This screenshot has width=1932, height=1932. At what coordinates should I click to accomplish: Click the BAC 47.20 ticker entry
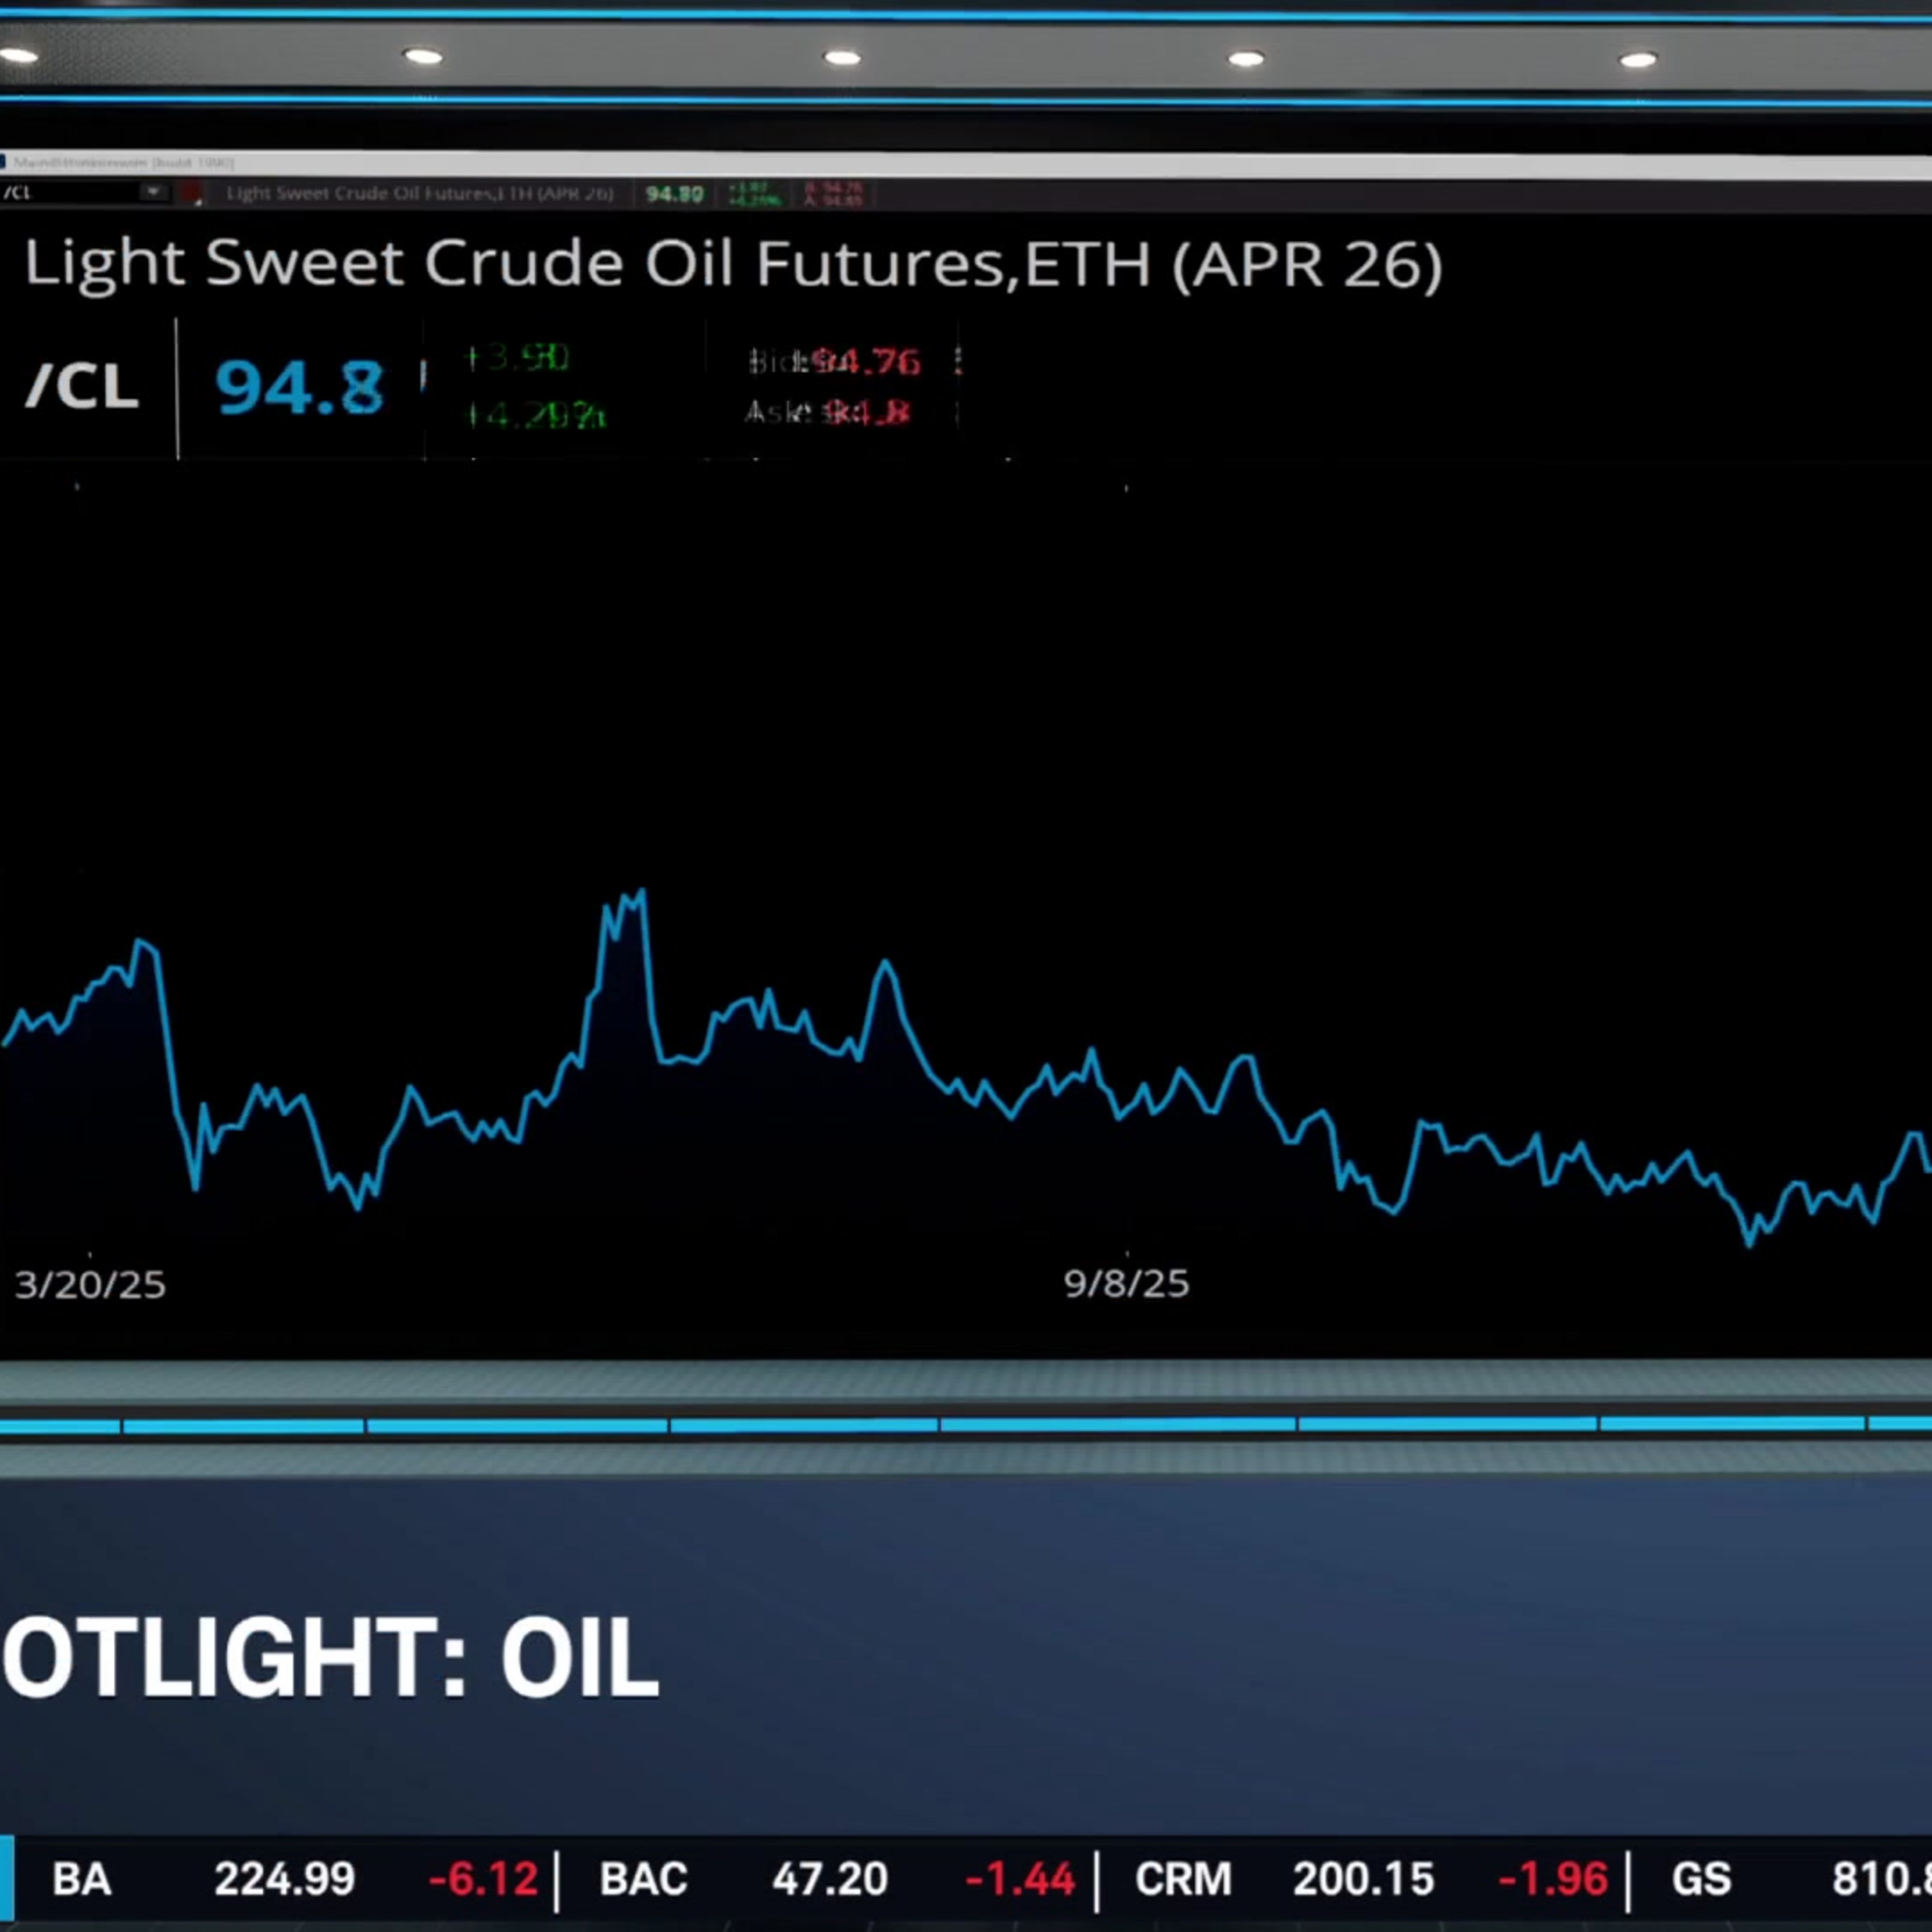[828, 1879]
